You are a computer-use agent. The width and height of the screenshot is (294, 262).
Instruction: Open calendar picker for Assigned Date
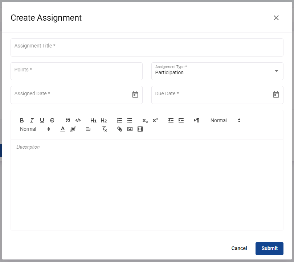135,95
